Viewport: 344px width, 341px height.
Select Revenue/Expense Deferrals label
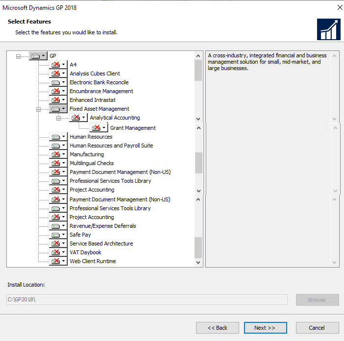[x=103, y=226]
